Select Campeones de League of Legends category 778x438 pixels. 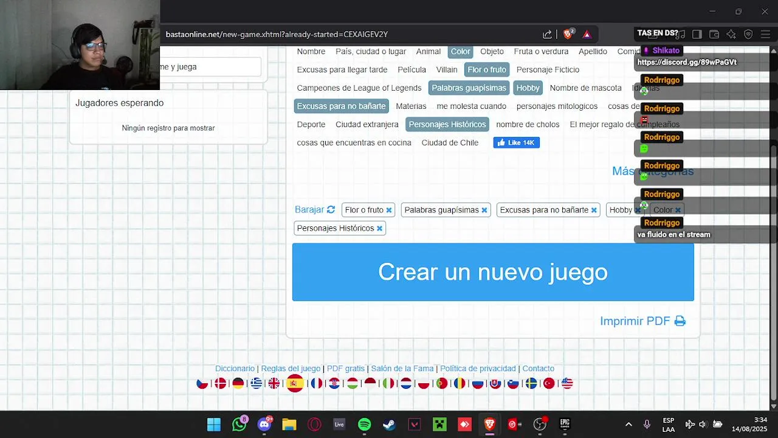coord(359,88)
